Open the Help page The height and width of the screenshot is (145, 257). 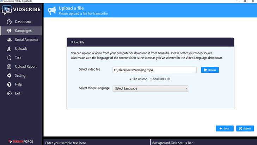coord(21,84)
